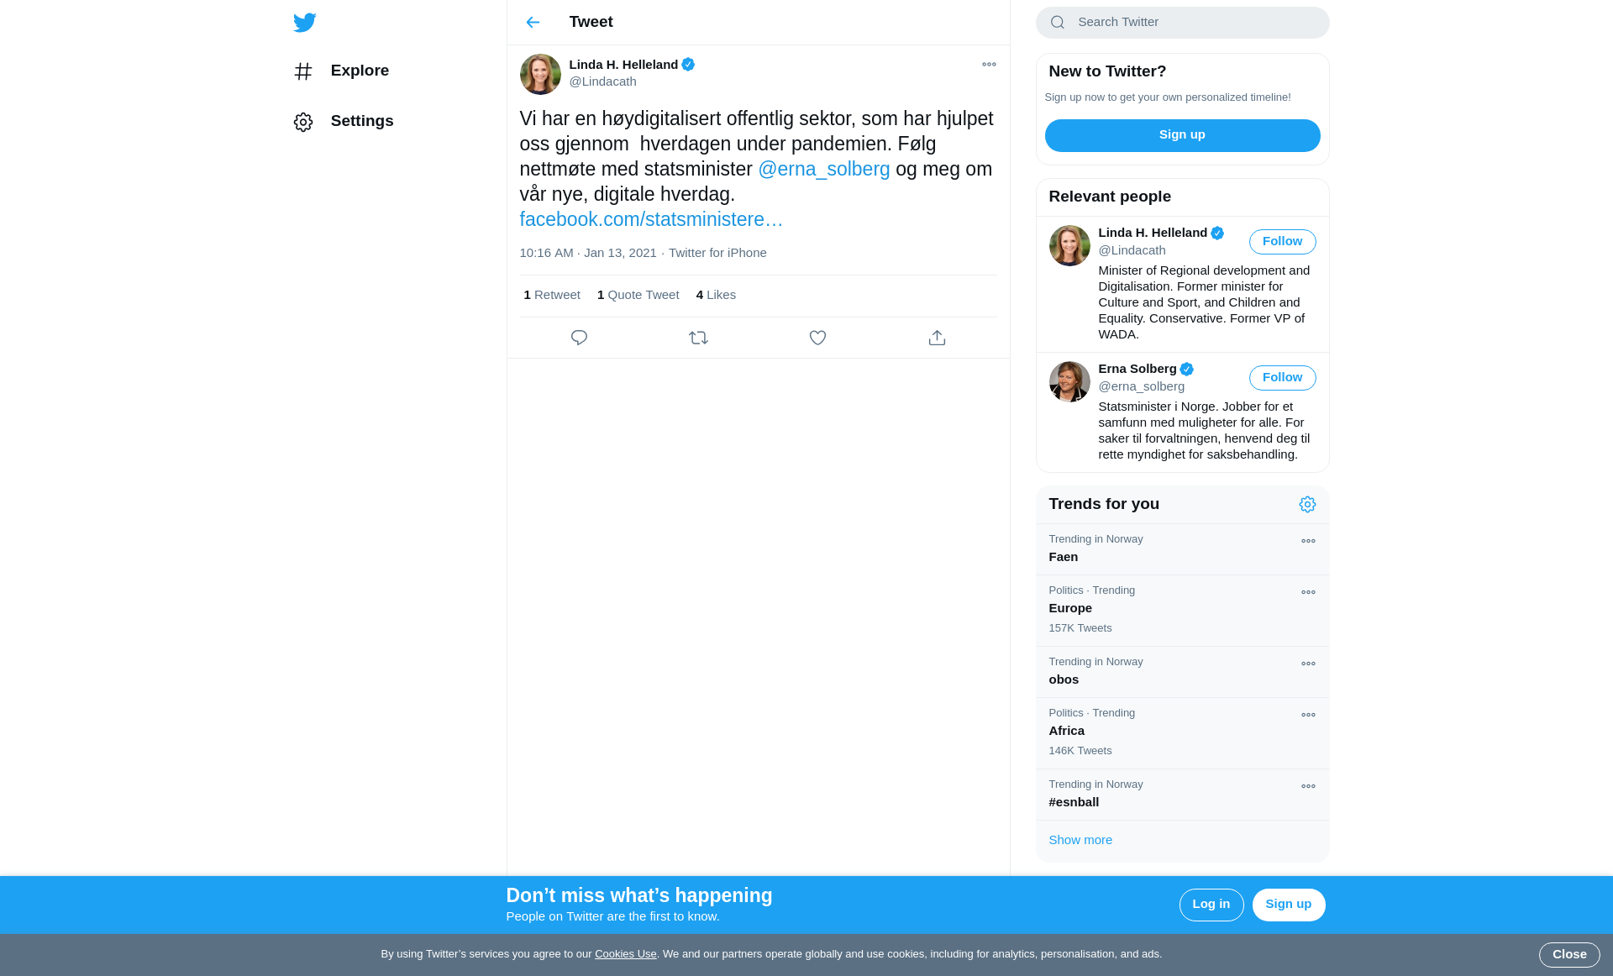
Task: Open @erna_solberg mention in tweet
Action: [x=823, y=169]
